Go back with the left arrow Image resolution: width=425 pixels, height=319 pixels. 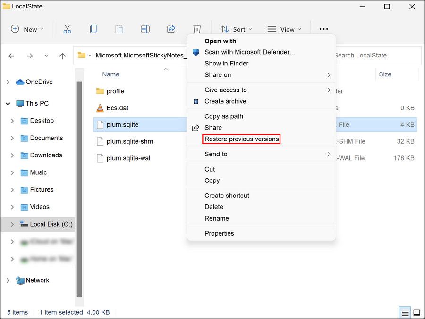pos(11,56)
